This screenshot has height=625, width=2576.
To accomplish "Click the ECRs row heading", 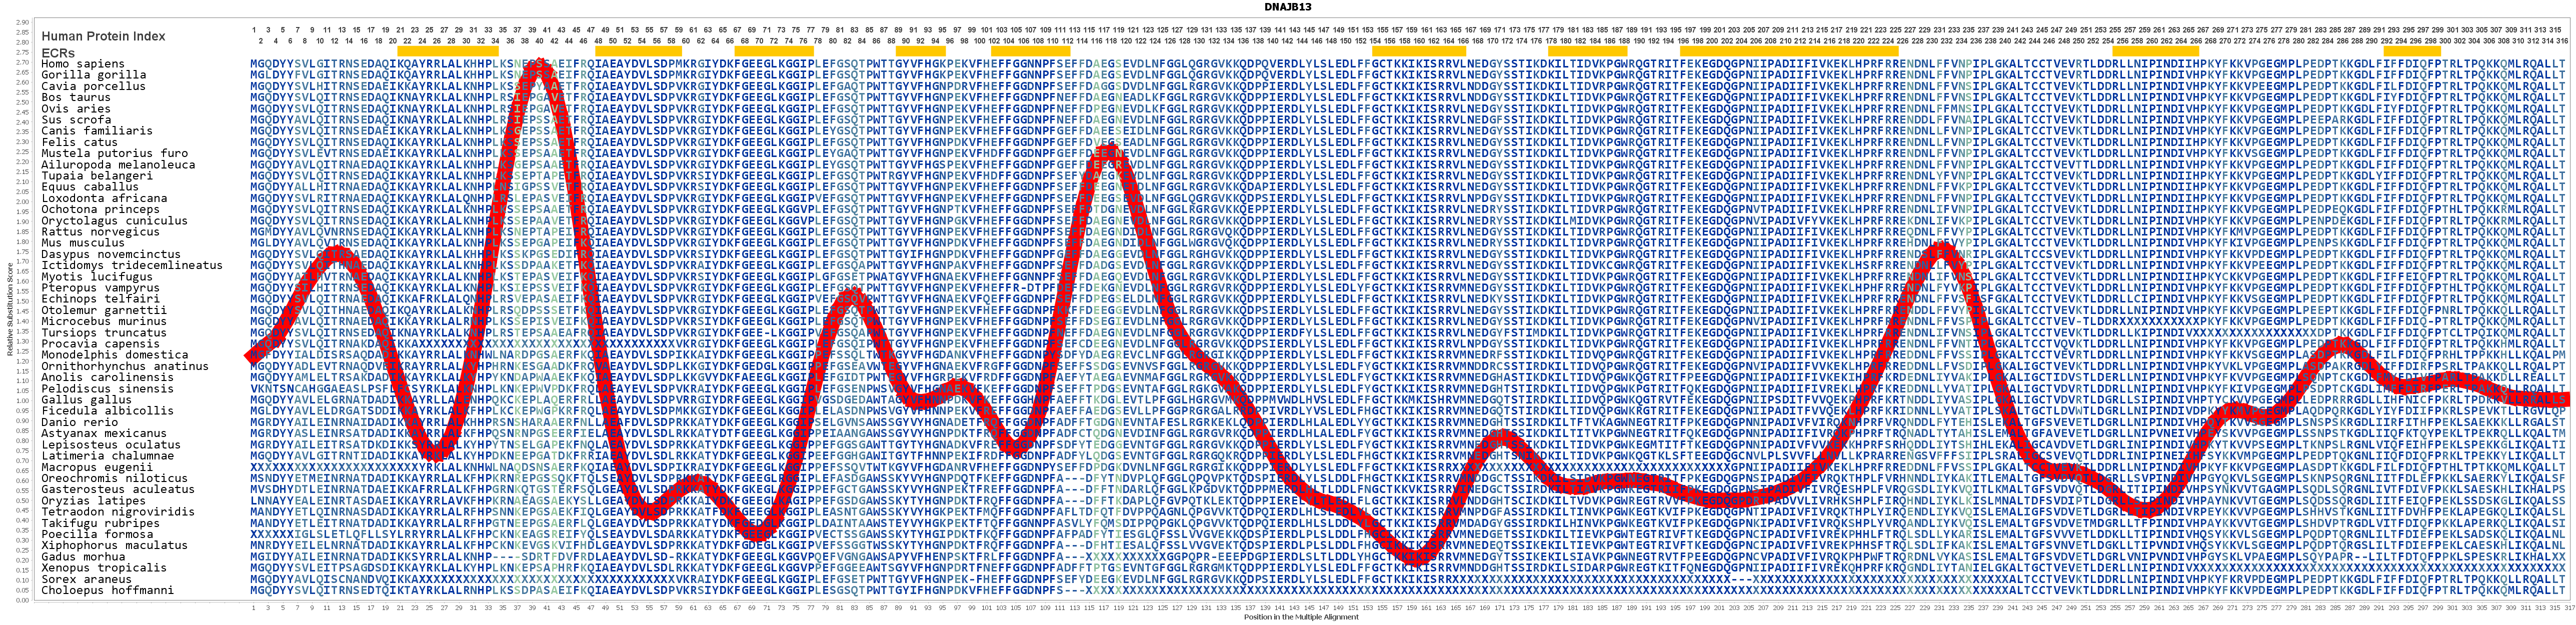I will pos(58,52).
